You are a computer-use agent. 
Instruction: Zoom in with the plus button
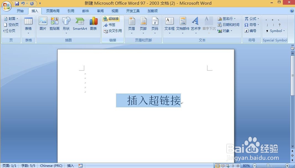coord(287,166)
